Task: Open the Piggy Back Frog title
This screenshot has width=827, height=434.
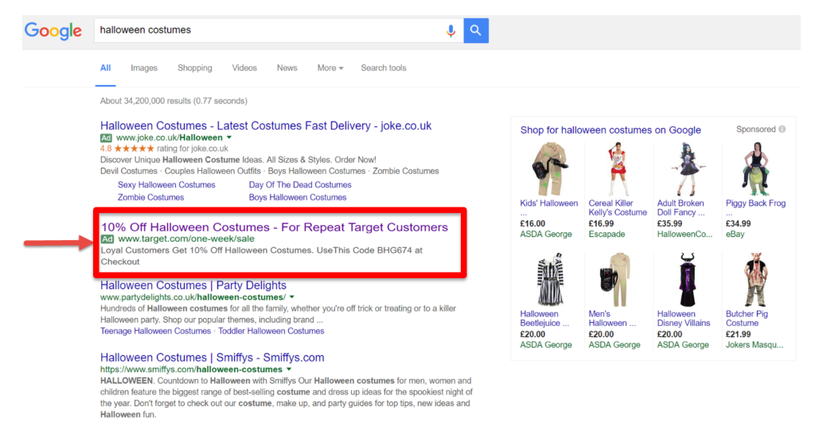Action: (755, 203)
